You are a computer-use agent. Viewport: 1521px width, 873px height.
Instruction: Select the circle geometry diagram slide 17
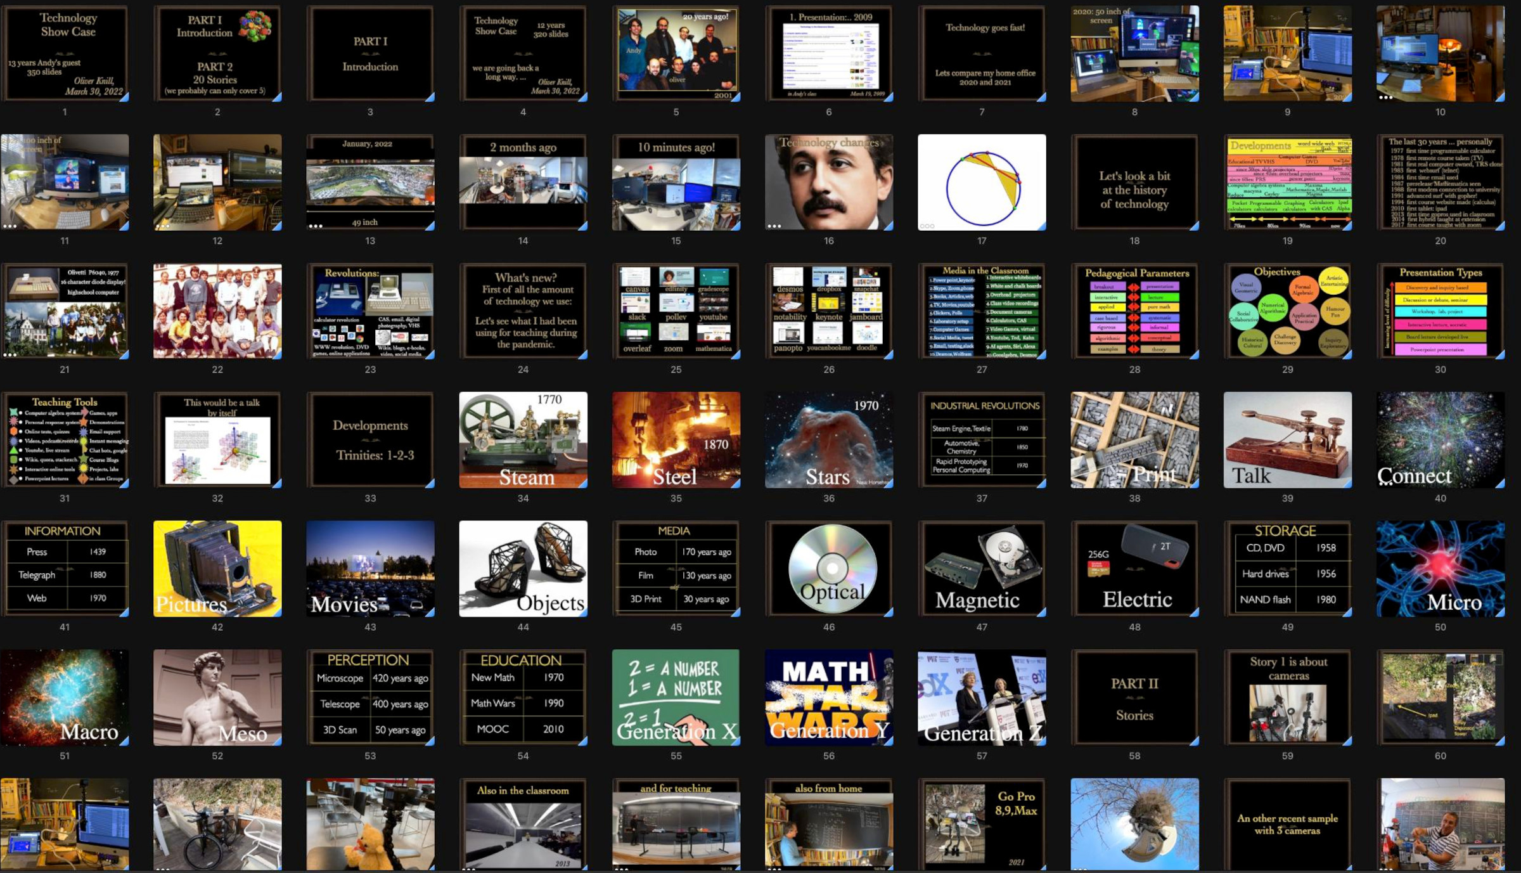982,183
